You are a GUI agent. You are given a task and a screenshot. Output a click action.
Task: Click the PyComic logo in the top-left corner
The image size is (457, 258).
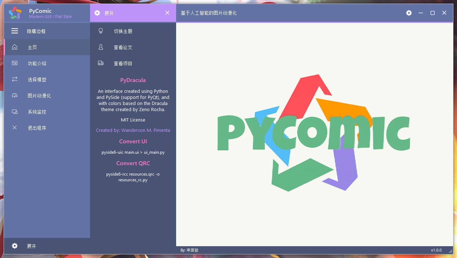[x=15, y=13]
